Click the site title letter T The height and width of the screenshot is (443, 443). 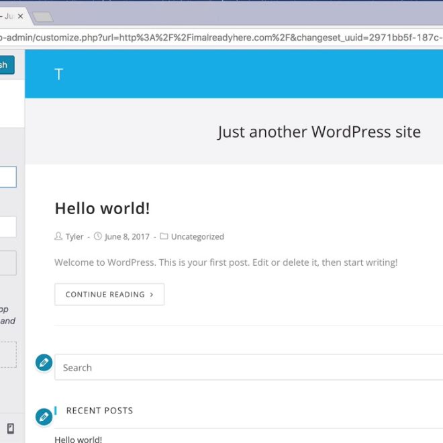click(59, 75)
